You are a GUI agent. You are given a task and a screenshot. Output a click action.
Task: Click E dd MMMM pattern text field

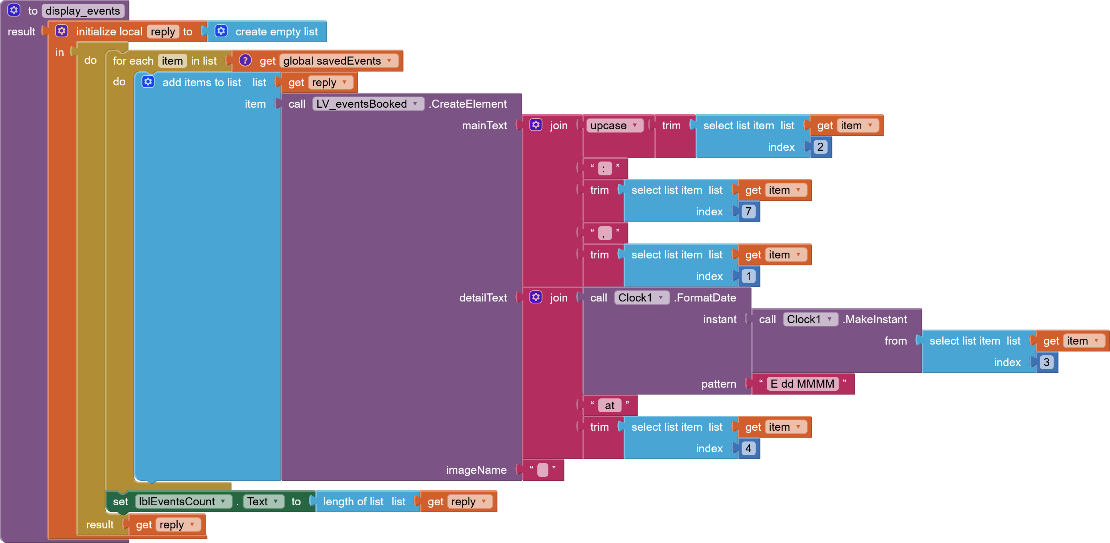pyautogui.click(x=803, y=384)
